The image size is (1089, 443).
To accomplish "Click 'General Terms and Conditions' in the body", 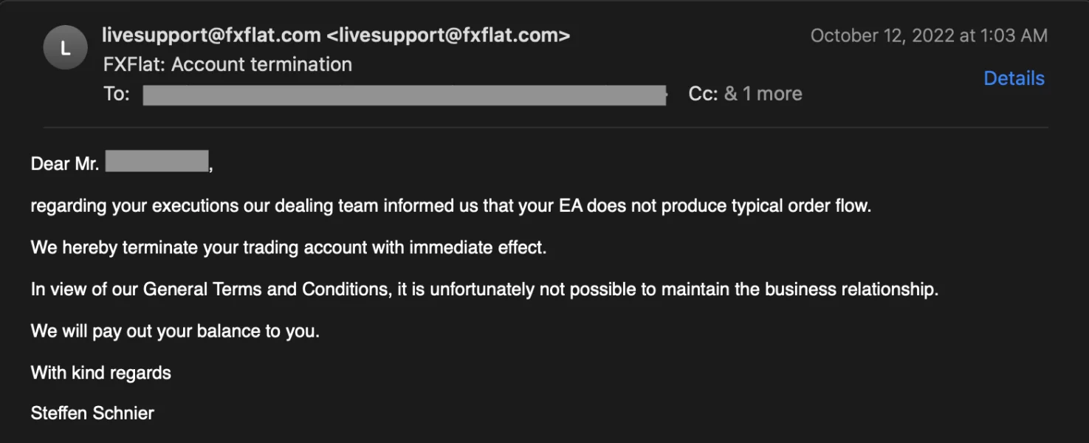I will (x=266, y=289).
